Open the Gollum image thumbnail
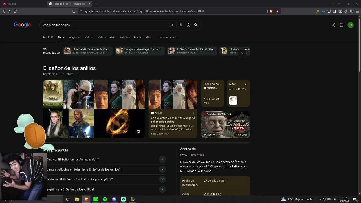Viewport: 361px width, 203px height. [x=78, y=94]
